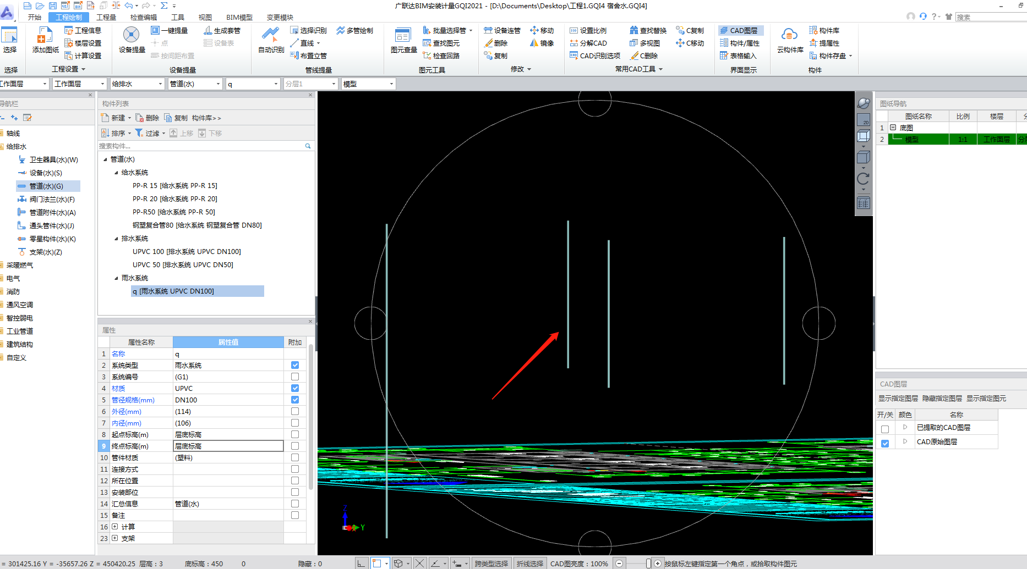
Task: Click 设置比例 set scale
Action: click(588, 30)
